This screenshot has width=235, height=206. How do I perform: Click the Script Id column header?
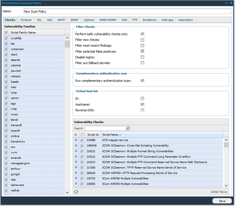tap(93, 135)
